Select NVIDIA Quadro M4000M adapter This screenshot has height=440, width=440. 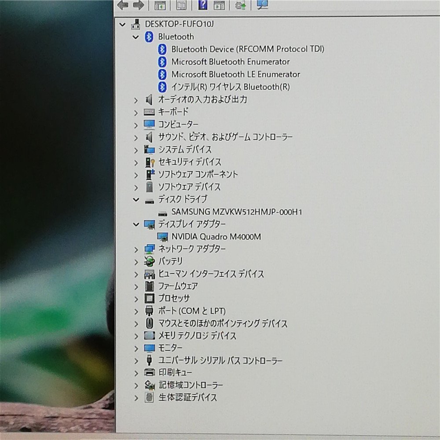216,237
